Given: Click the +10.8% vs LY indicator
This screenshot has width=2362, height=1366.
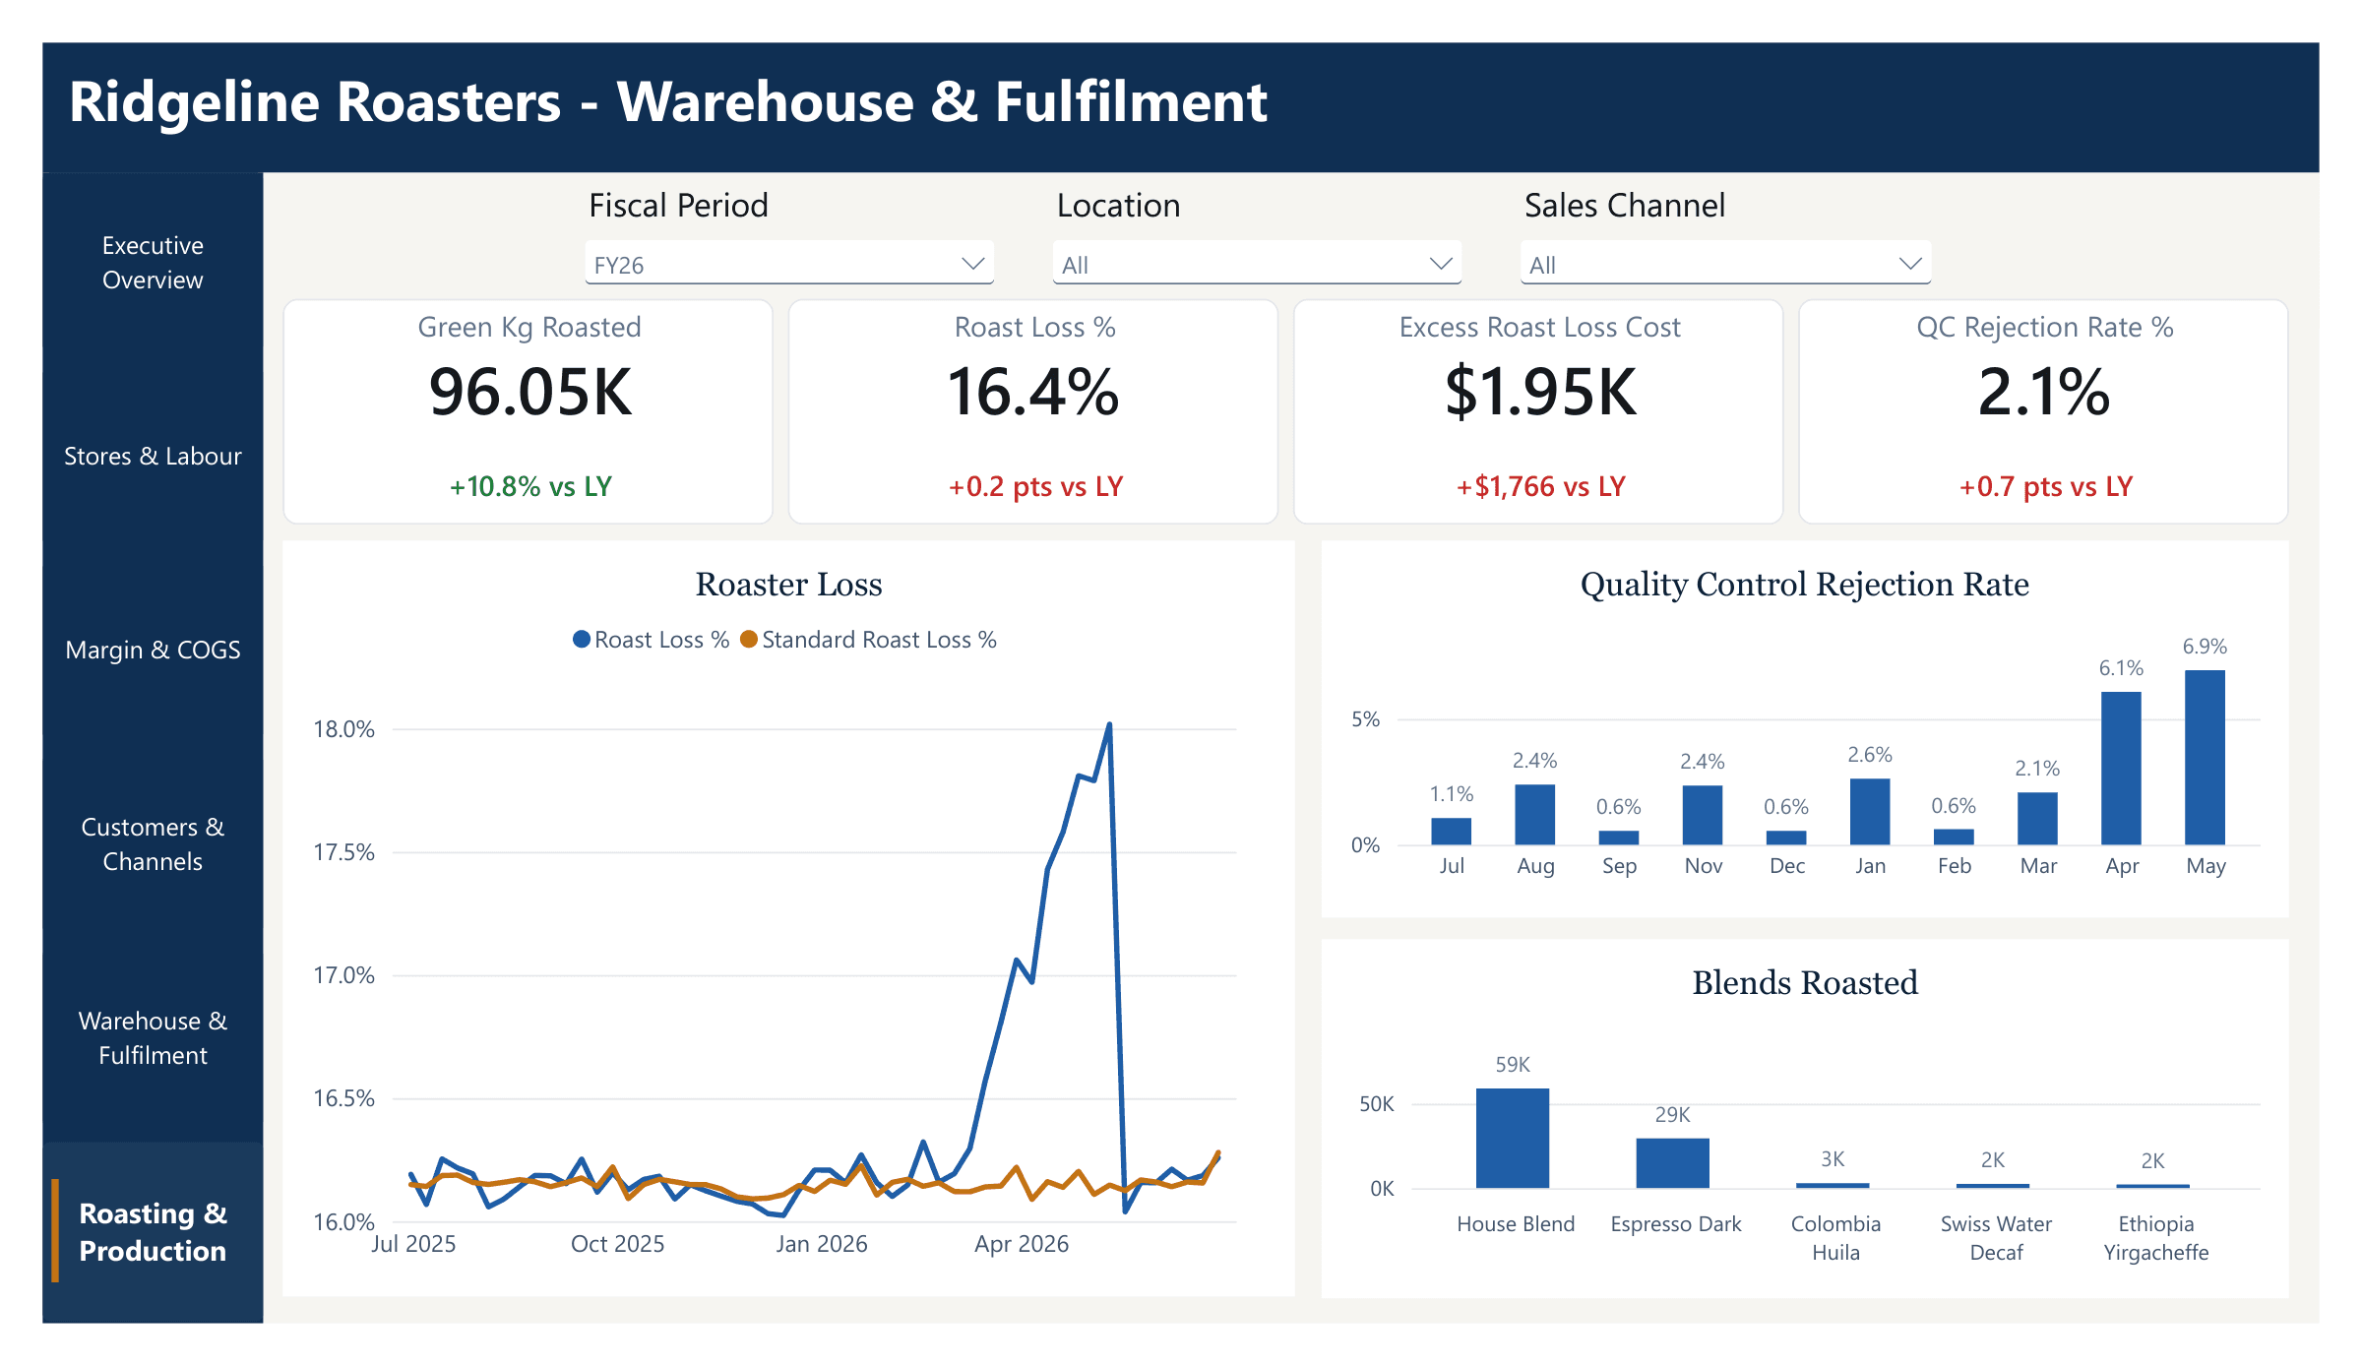Looking at the screenshot, I should (530, 486).
